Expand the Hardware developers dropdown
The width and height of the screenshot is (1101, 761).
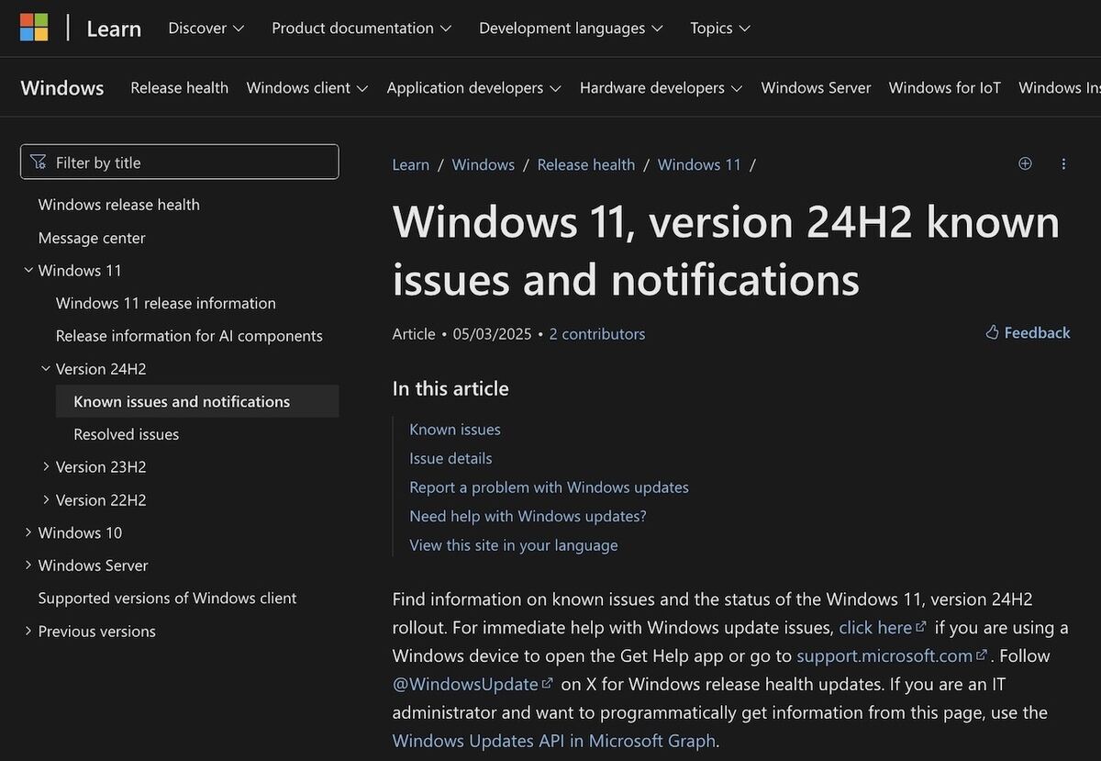pyautogui.click(x=662, y=88)
